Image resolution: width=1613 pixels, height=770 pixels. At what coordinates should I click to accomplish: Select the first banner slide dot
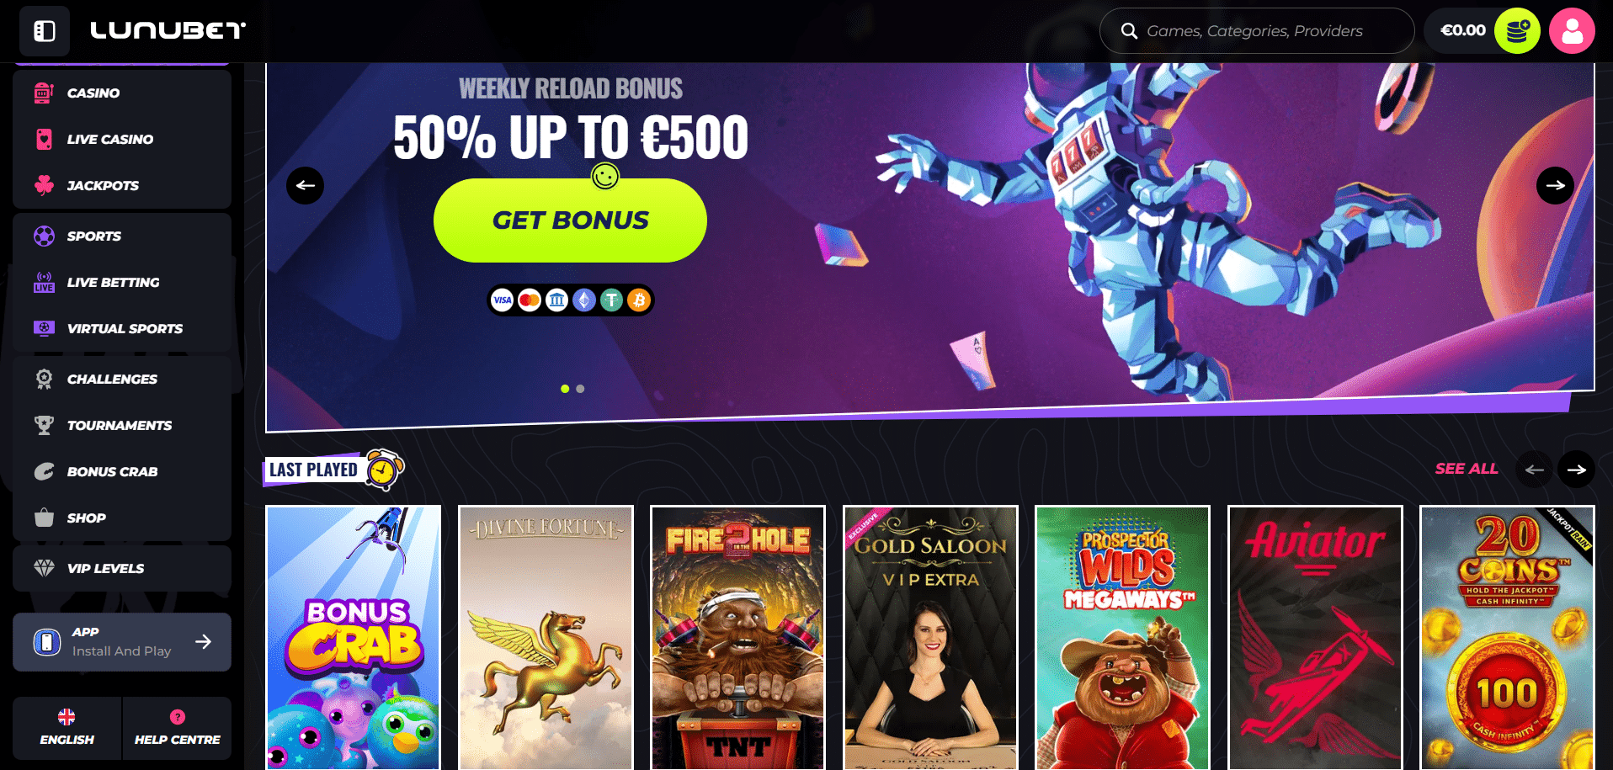click(x=565, y=389)
